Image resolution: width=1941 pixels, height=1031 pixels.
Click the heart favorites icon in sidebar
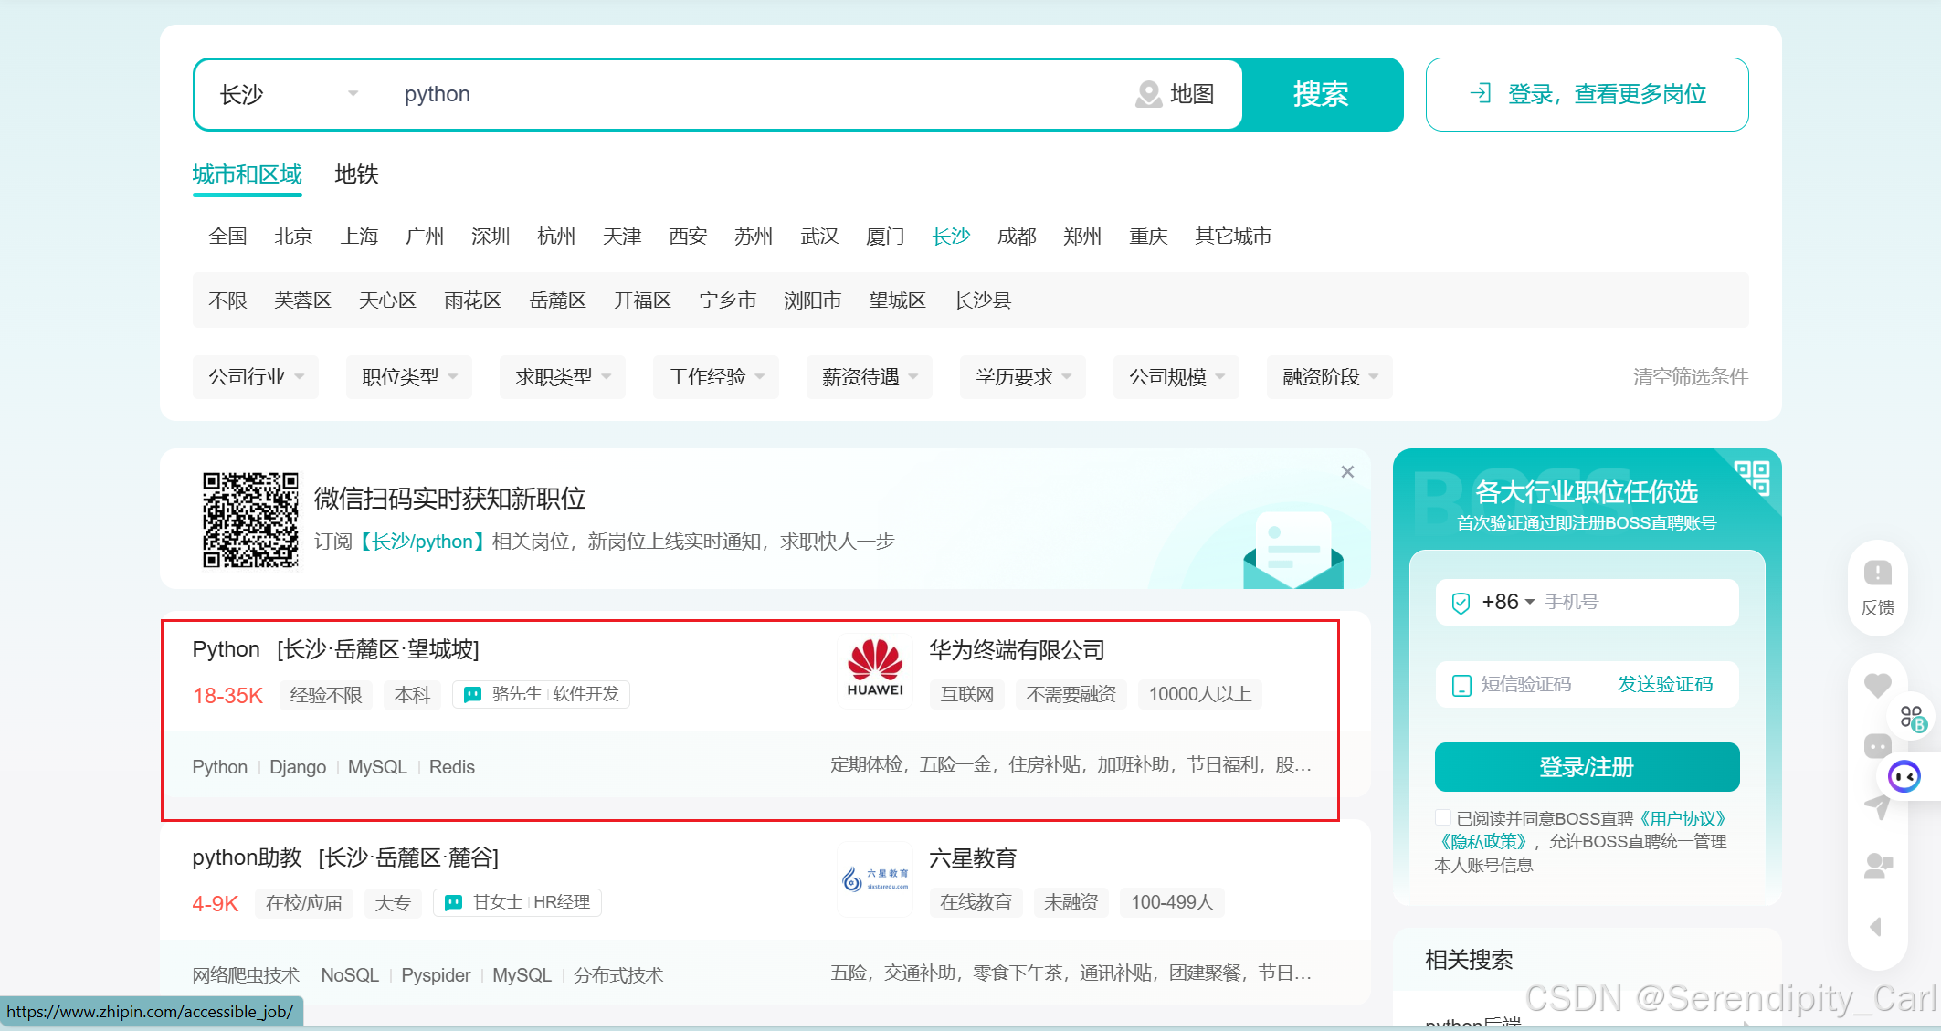(1877, 685)
